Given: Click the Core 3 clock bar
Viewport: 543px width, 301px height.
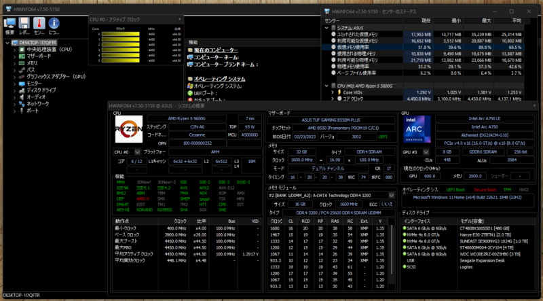Looking at the screenshot, I should point(121,50).
